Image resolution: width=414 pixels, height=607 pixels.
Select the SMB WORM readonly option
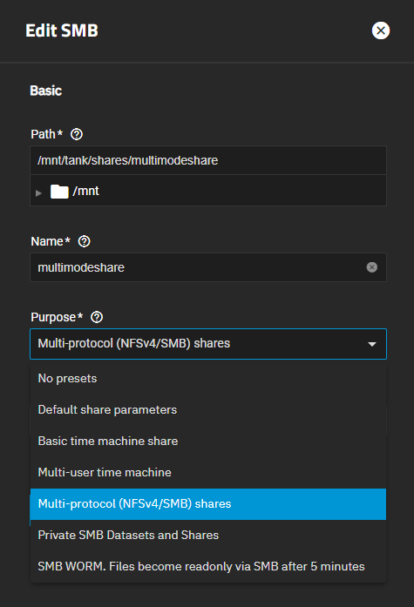[208, 566]
